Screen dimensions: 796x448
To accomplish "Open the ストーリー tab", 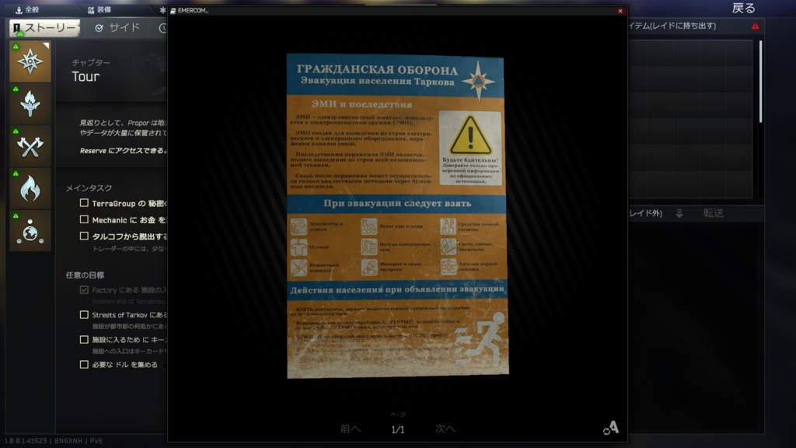I will pyautogui.click(x=44, y=28).
